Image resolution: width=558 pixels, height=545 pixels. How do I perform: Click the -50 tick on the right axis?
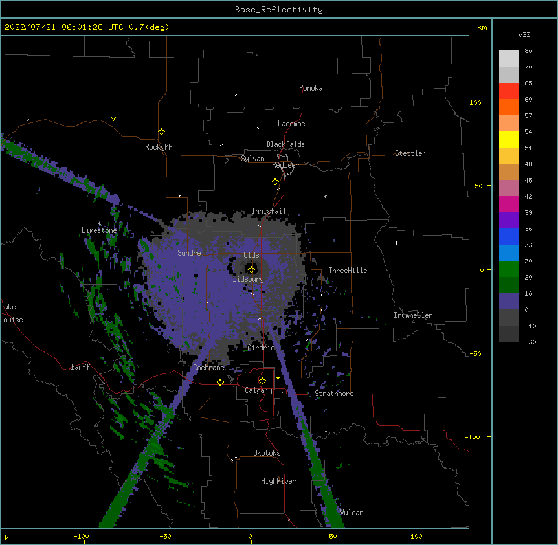click(x=475, y=353)
